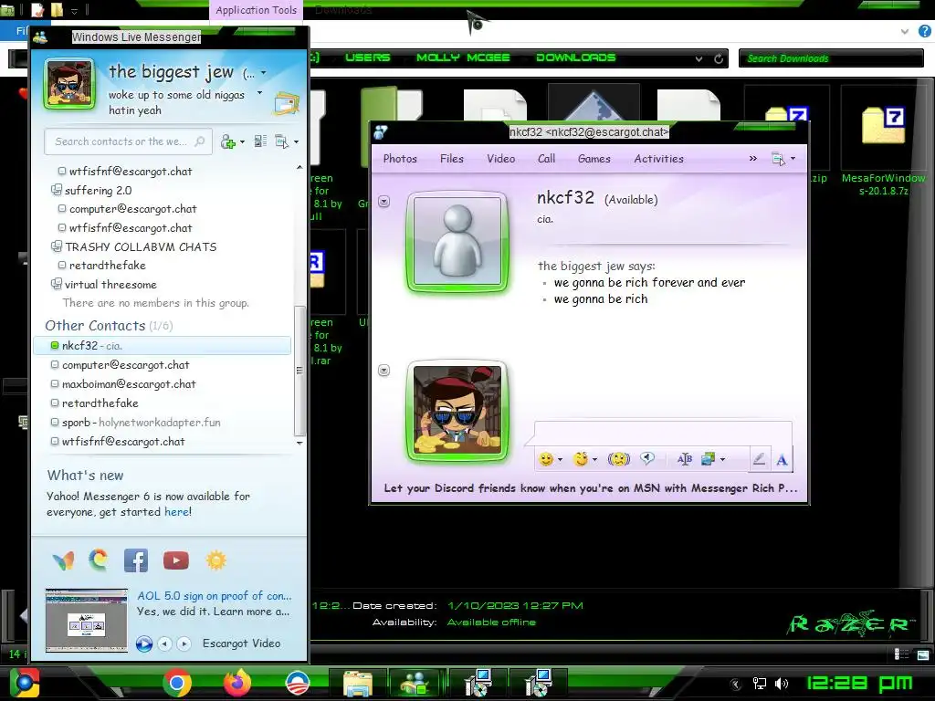Open Explorer help question mark icon
This screenshot has height=701, width=935.
[x=925, y=31]
